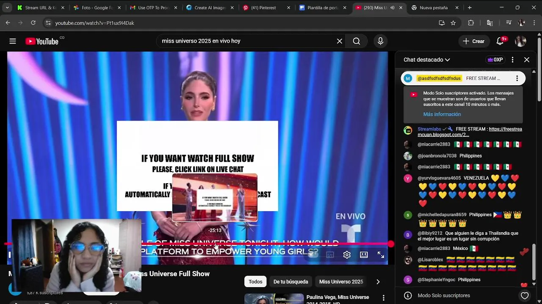Close the live chat panel
542x304 pixels.
pos(527,60)
